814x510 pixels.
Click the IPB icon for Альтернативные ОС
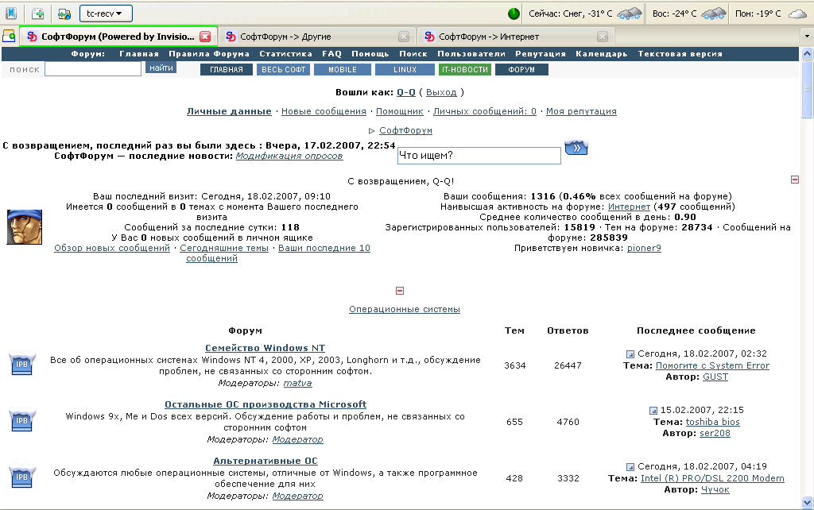21,477
